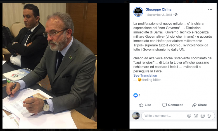
Task: Like the post with thumbs-up button
Action: coord(145,105)
